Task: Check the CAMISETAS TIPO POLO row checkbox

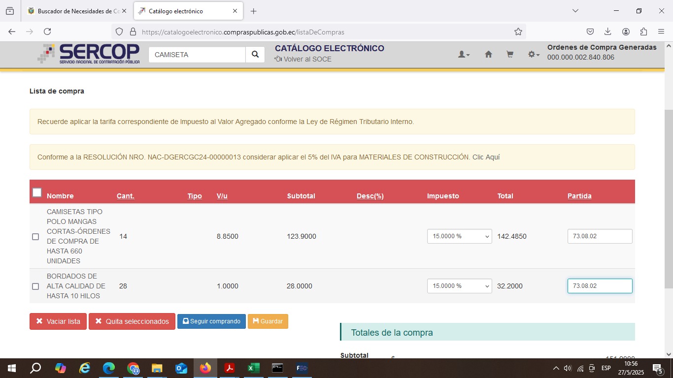Action: tap(35, 237)
